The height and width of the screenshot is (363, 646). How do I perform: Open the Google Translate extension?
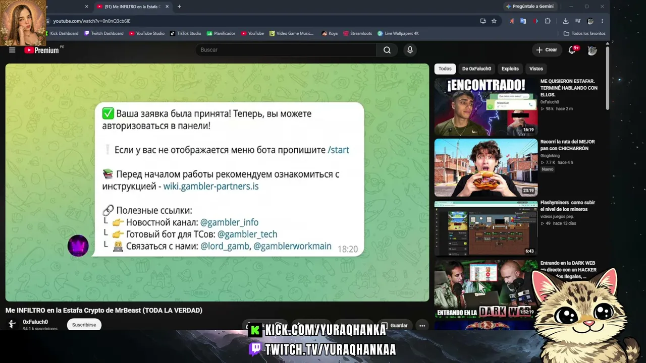point(523,21)
